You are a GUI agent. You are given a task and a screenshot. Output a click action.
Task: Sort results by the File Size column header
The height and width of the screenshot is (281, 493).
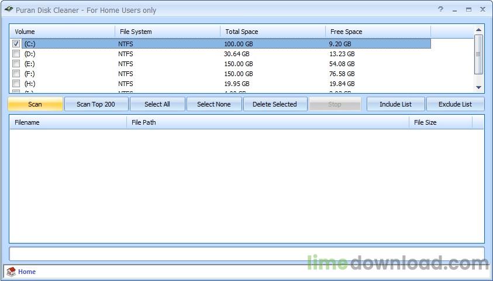tap(441, 122)
